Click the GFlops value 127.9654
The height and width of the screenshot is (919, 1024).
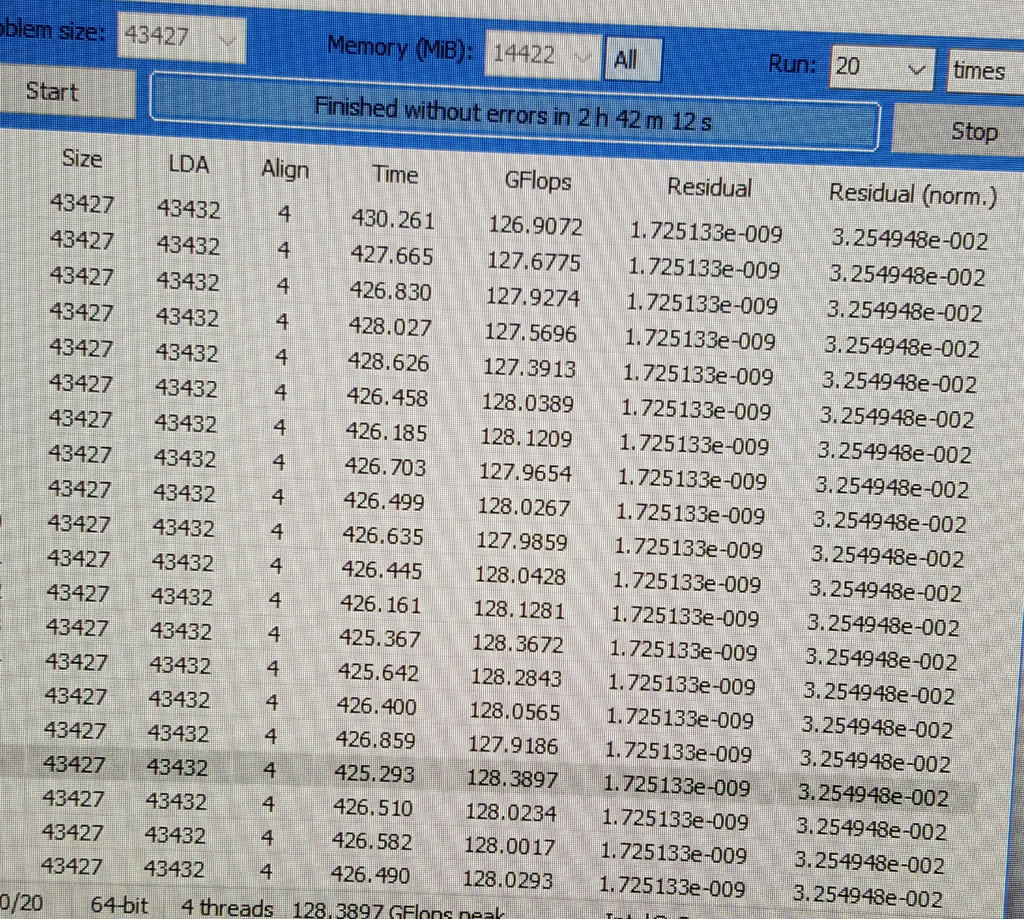pos(525,473)
